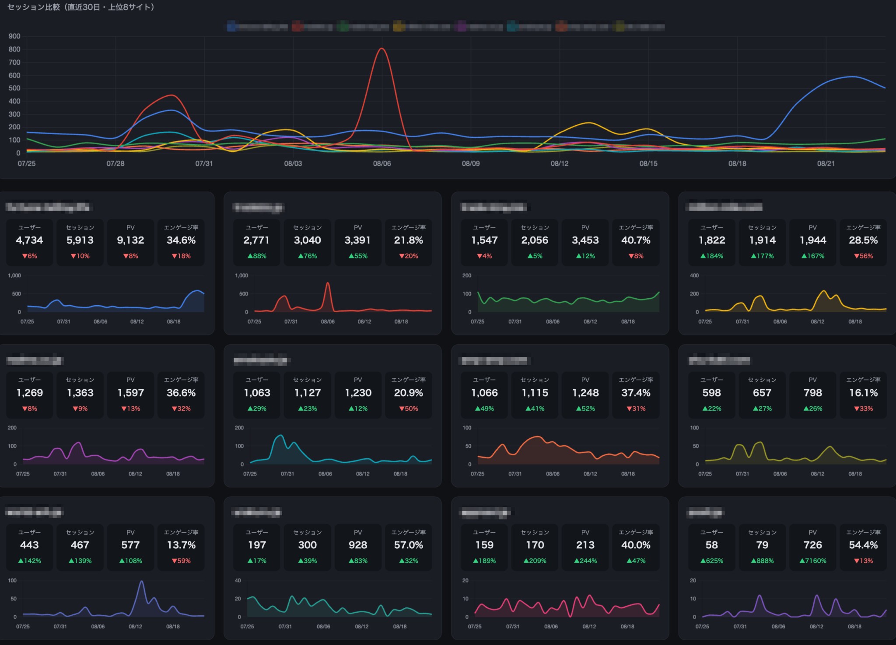Click the 40.7% engagement rate

coord(636,240)
